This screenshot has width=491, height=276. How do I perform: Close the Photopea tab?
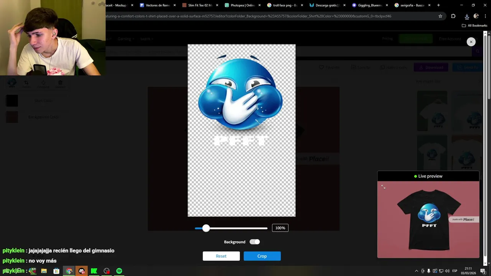259,5
